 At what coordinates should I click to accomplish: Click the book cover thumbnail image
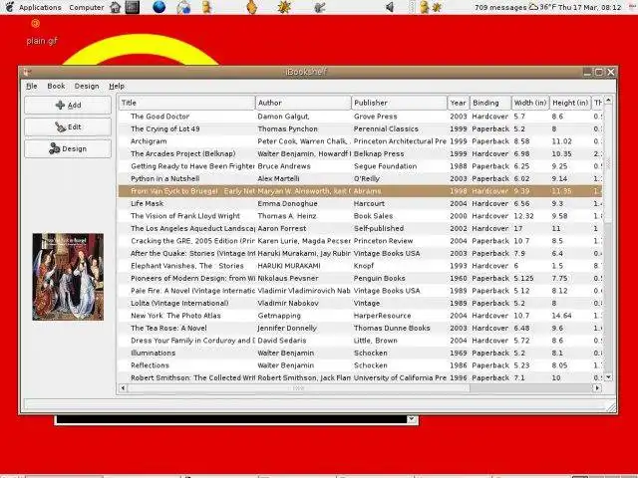tap(68, 277)
